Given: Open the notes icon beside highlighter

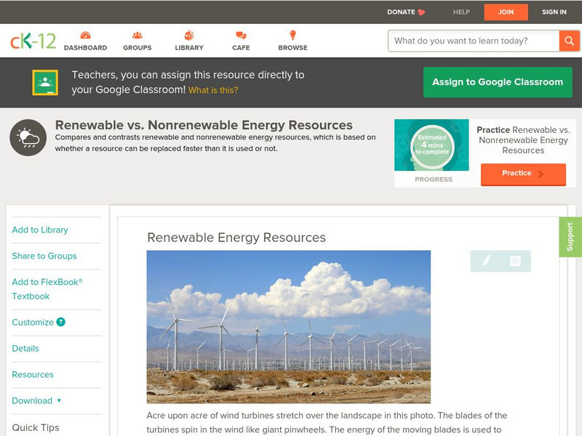Looking at the screenshot, I should (515, 261).
